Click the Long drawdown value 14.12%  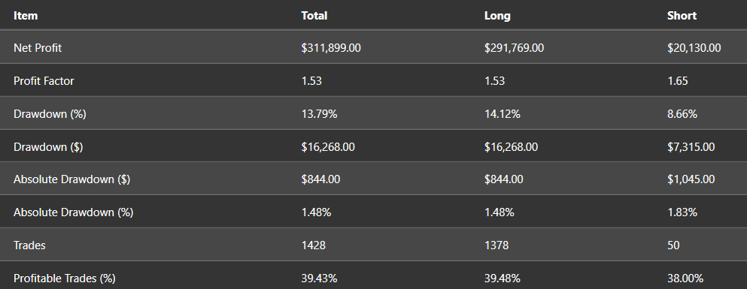(x=502, y=114)
